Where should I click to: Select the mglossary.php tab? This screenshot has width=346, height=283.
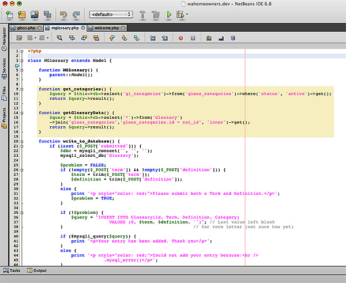click(65, 28)
